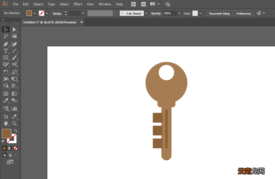The height and width of the screenshot is (179, 275).
Task: Select the Curvature tool
Action: tap(14, 44)
